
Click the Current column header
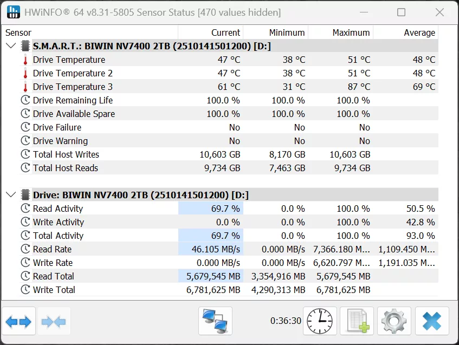pyautogui.click(x=210, y=32)
